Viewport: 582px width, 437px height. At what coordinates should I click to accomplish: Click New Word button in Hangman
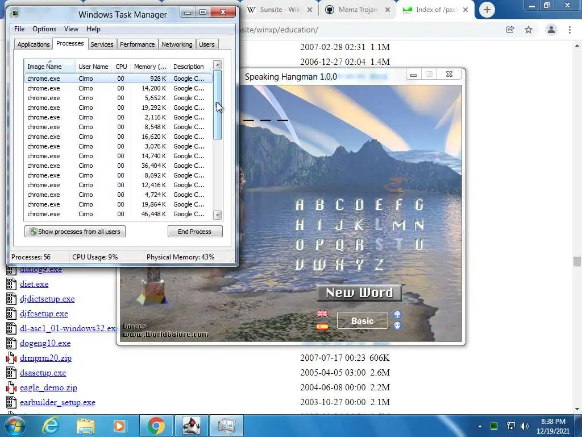(x=359, y=293)
